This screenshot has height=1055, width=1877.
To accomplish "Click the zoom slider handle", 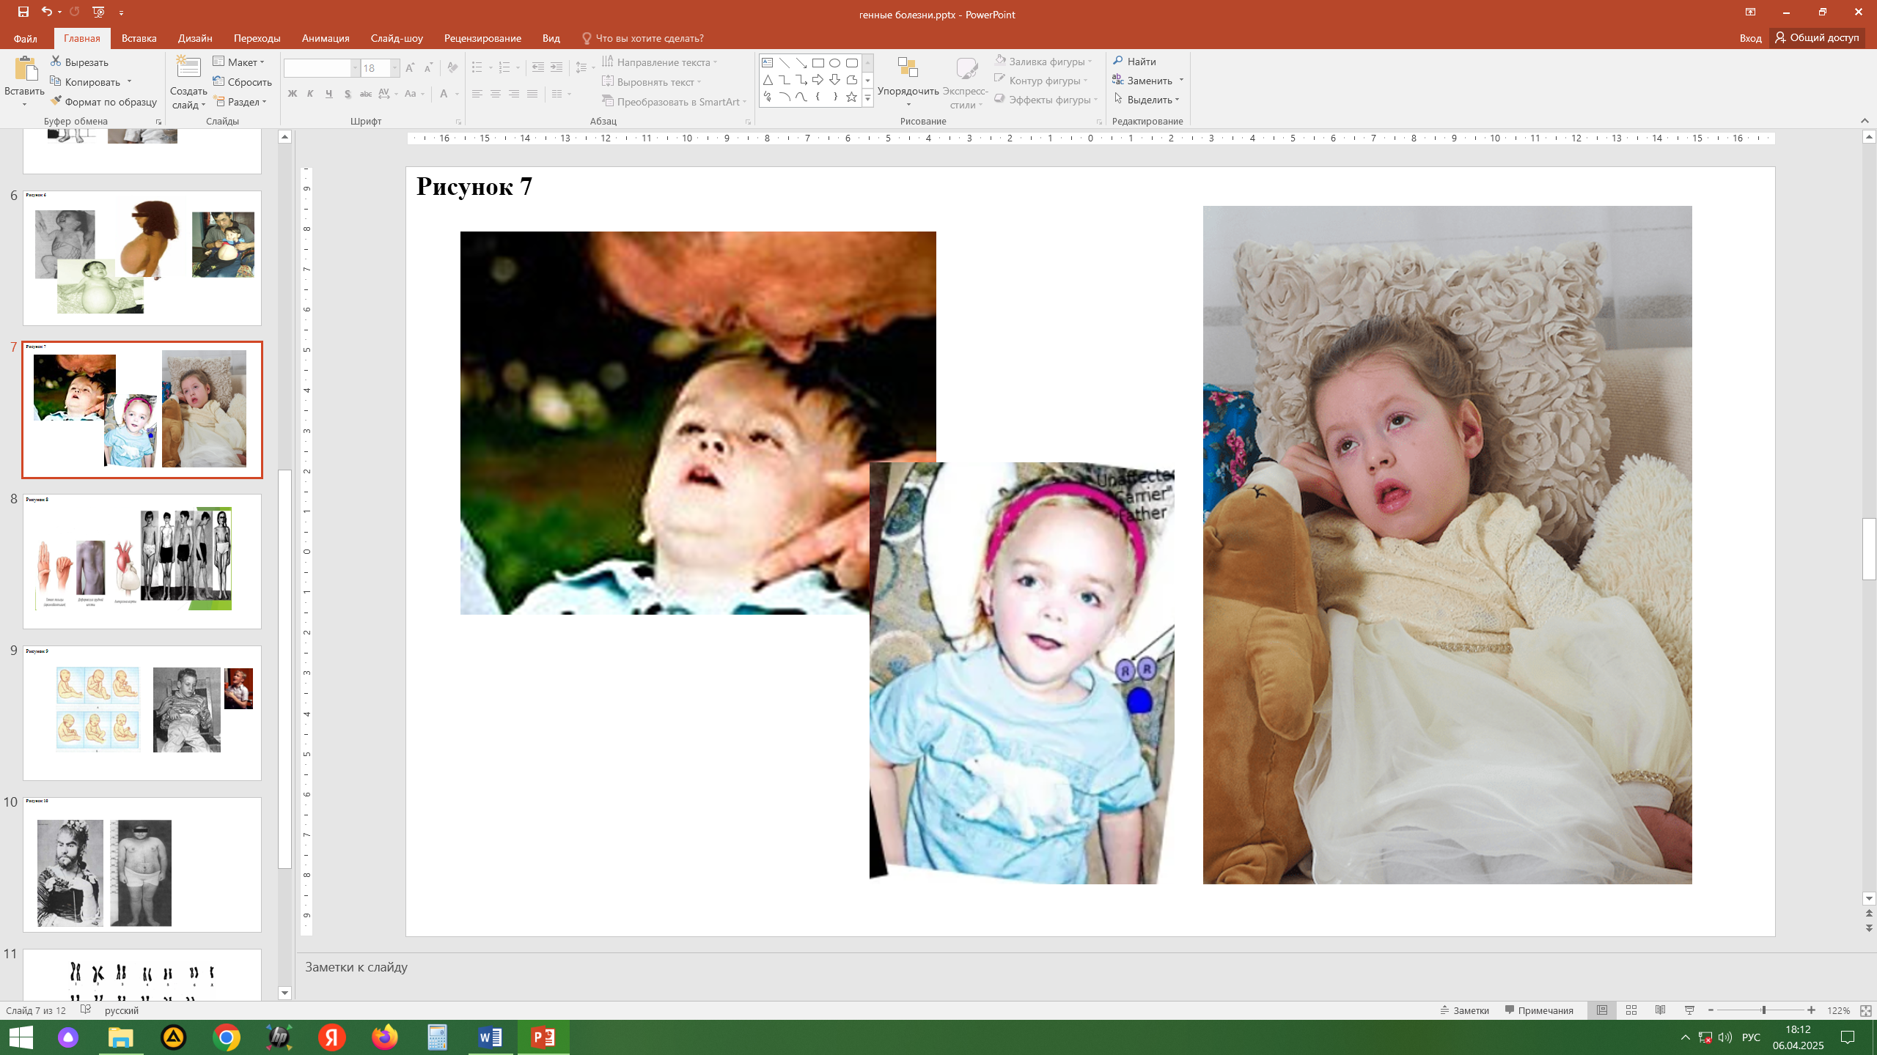I will 1763,1010.
